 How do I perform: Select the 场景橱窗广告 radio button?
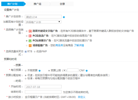[27, 45]
